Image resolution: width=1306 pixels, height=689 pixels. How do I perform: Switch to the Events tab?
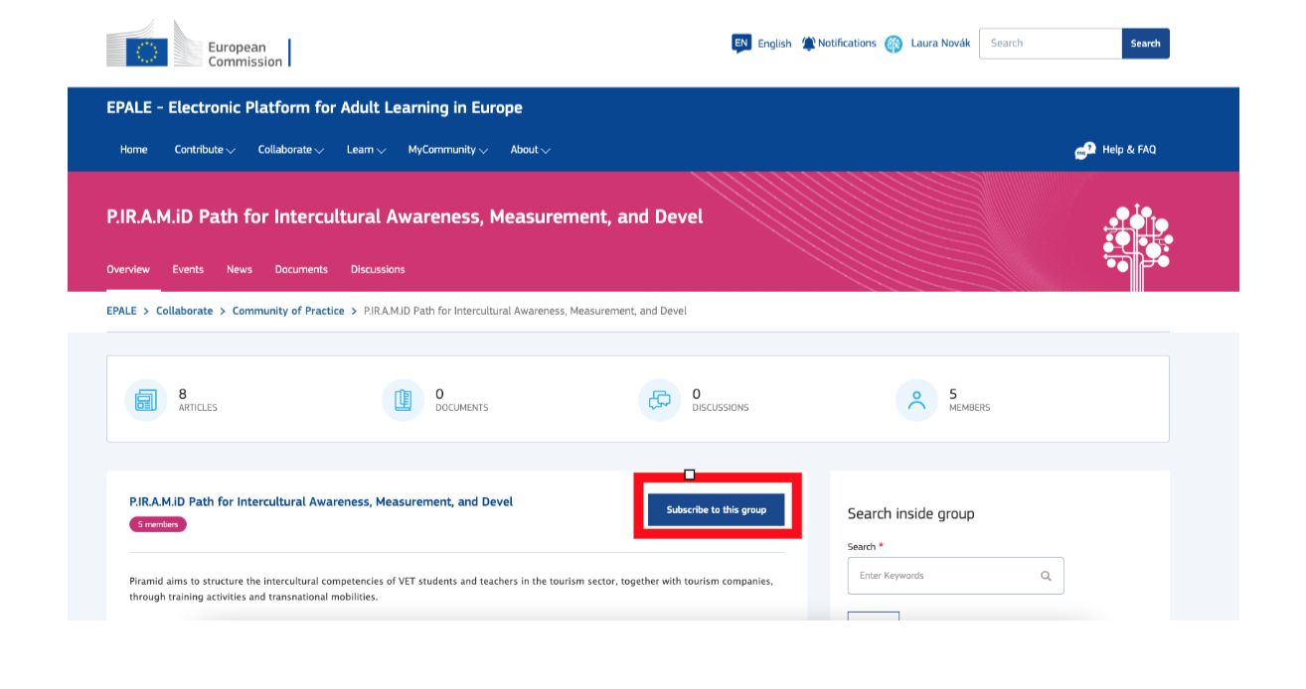tap(188, 269)
